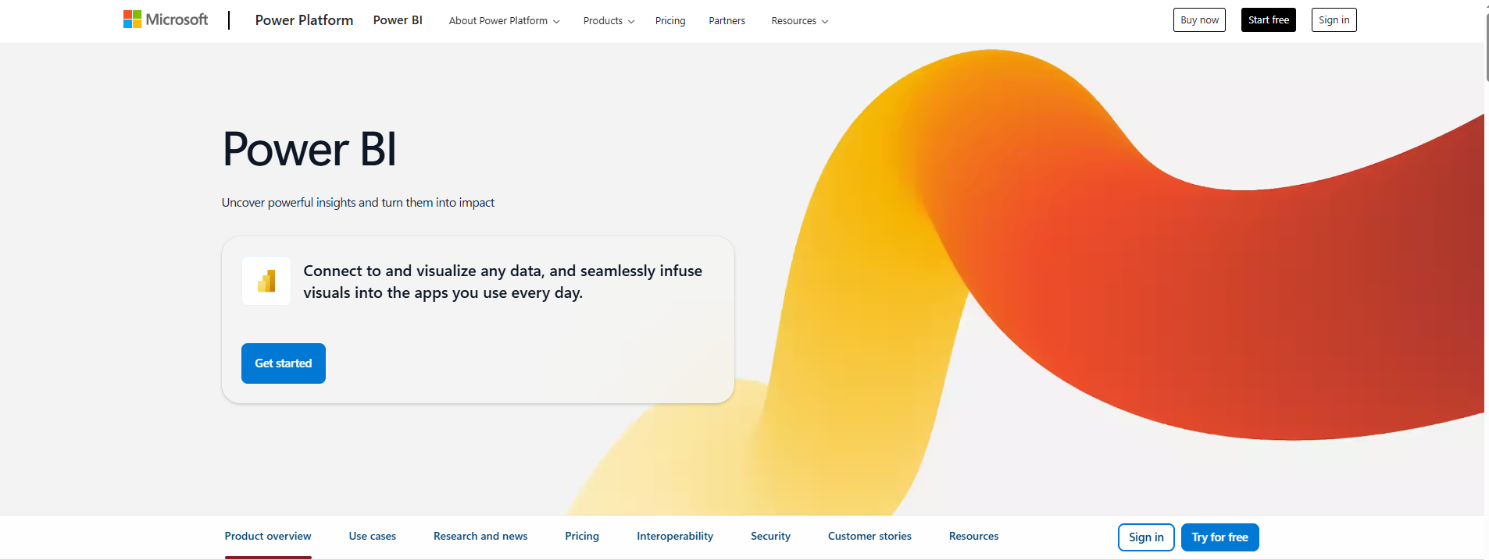Image resolution: width=1489 pixels, height=560 pixels.
Task: Click the Power BI chart icon in card
Action: coord(266,281)
